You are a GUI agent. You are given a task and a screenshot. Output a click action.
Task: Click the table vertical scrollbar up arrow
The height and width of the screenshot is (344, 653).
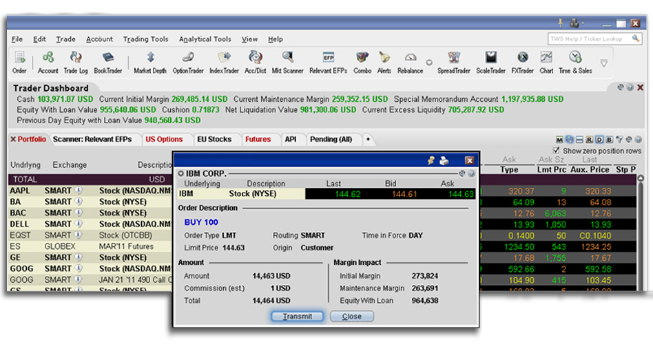(641, 178)
